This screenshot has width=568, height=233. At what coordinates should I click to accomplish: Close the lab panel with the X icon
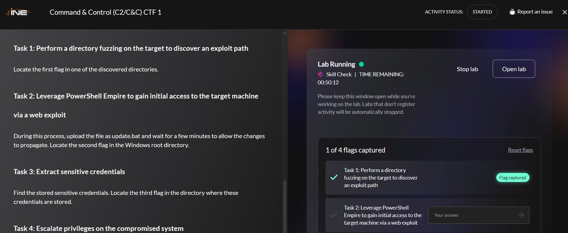564,12
